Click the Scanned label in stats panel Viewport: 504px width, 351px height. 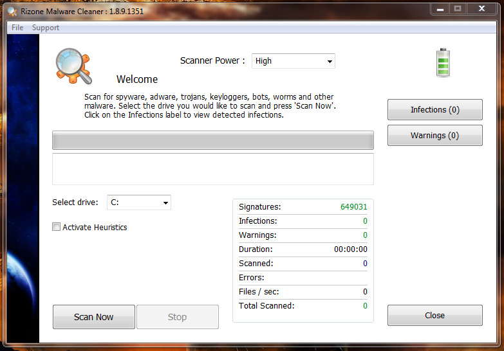[256, 264]
